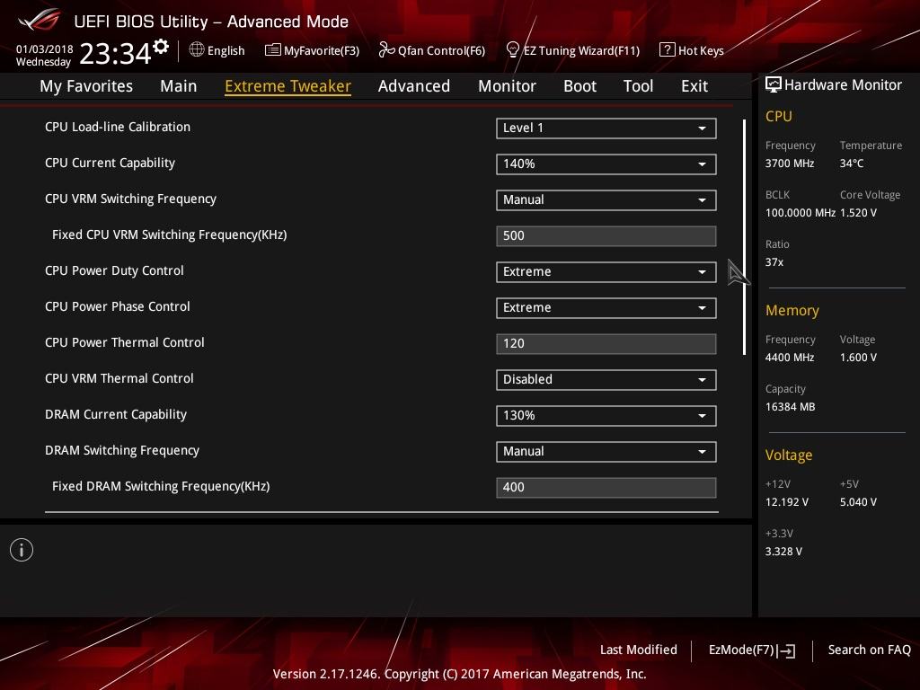Click the 1.520 V core voltage value
This screenshot has width=920, height=690.
pos(858,213)
